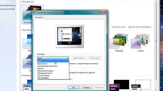Close the Параметры экранной заставки dialog
The height and width of the screenshot is (91, 163).
tap(103, 12)
